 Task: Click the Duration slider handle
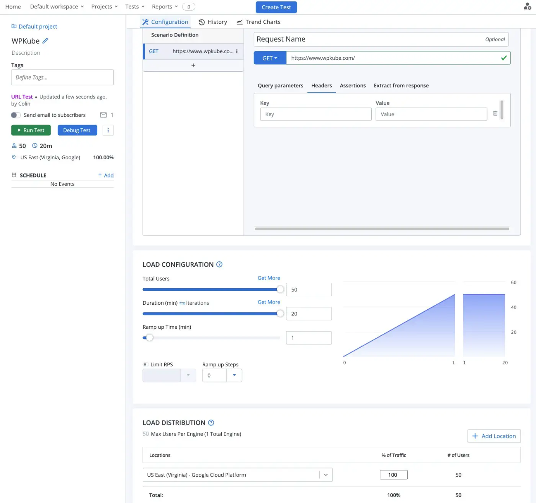pos(280,314)
